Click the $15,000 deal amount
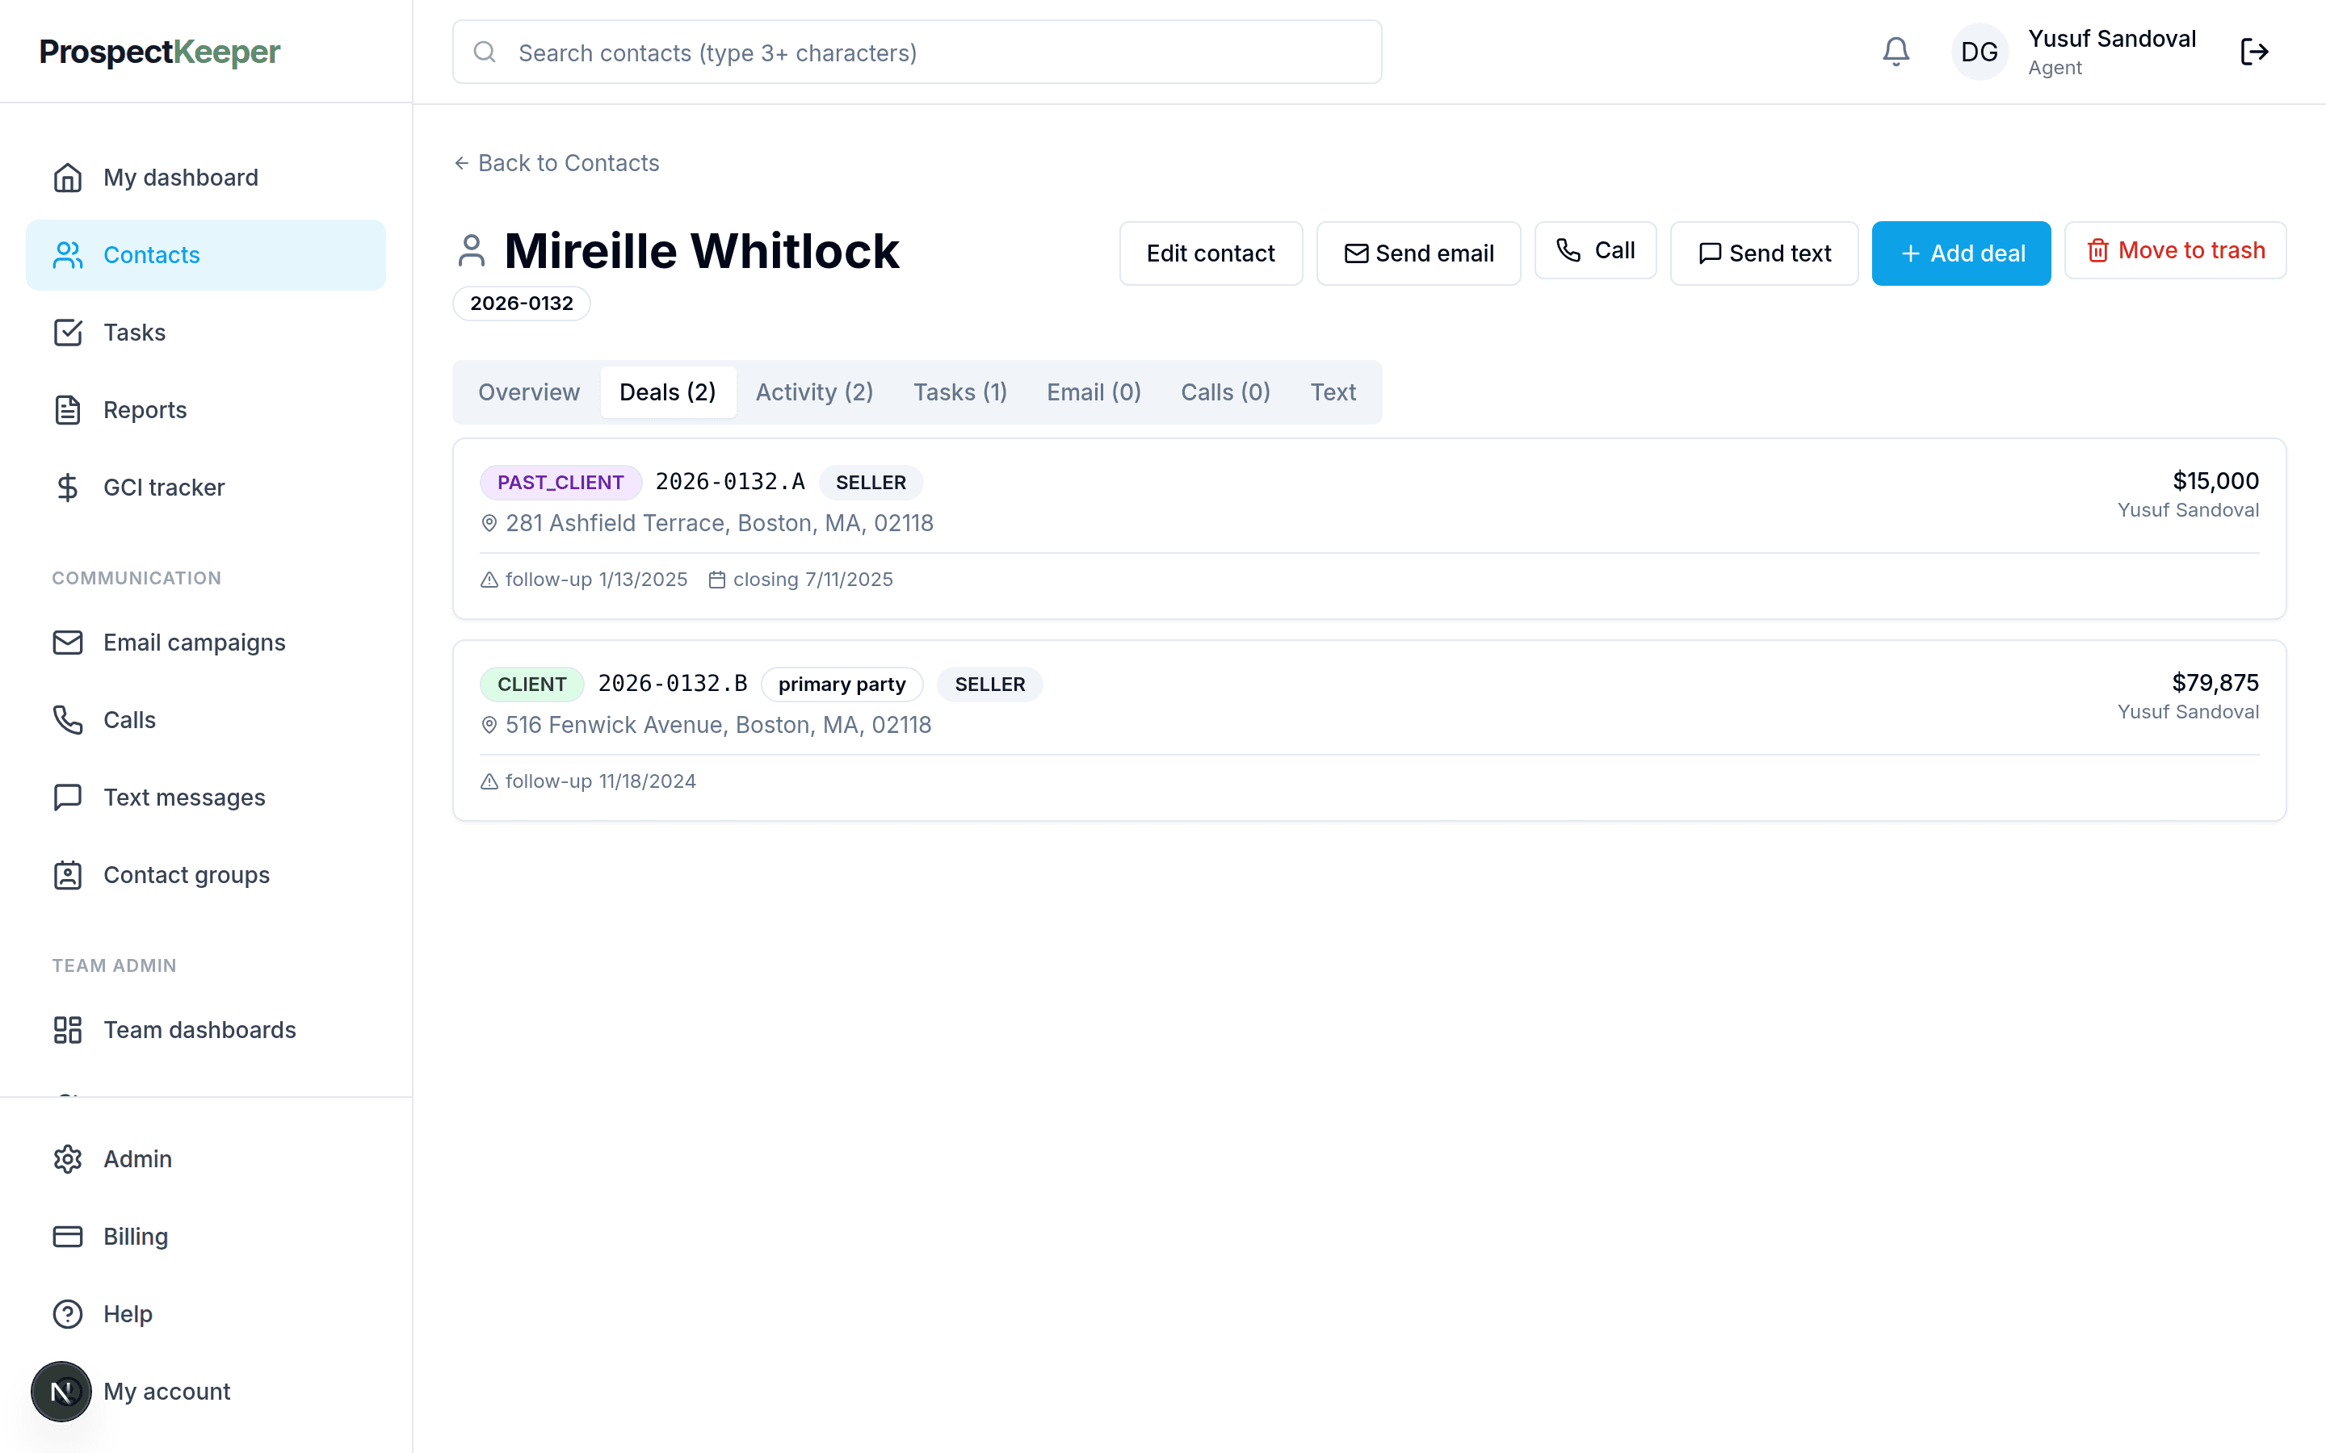 (2215, 481)
